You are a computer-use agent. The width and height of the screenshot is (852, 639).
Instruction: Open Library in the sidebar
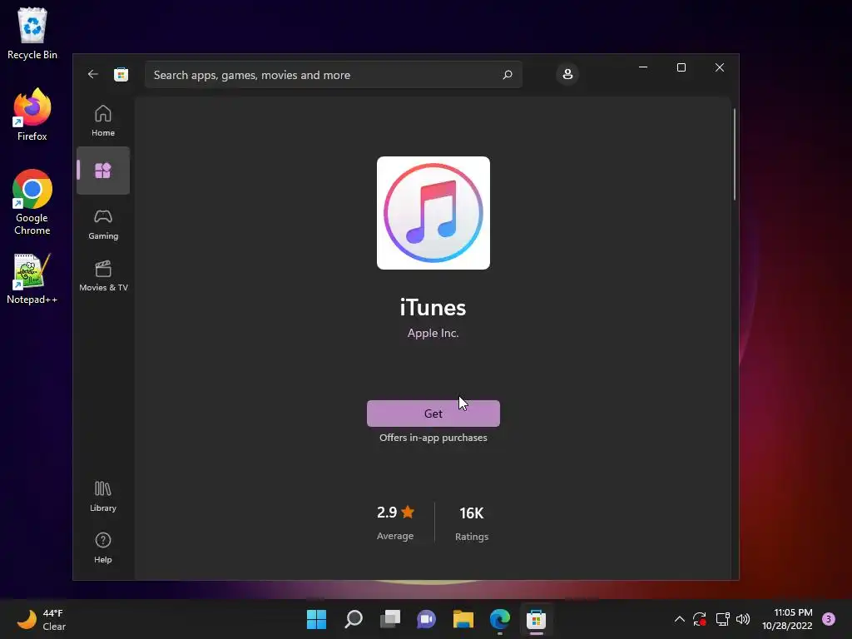coord(103,497)
